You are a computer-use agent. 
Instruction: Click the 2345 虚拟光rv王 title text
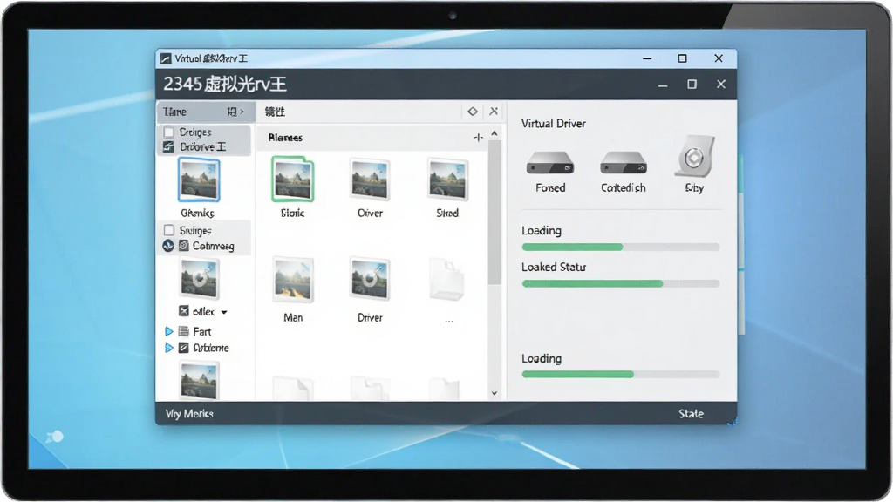225,85
